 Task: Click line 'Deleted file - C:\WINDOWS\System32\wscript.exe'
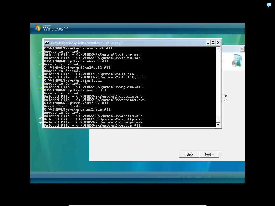pos(93,122)
